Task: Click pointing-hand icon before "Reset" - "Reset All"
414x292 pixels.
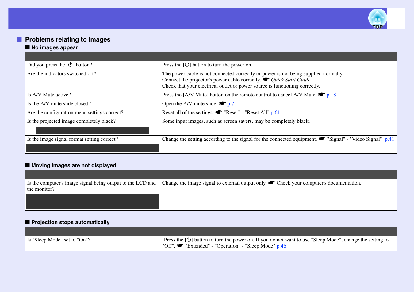Action: tap(219, 112)
